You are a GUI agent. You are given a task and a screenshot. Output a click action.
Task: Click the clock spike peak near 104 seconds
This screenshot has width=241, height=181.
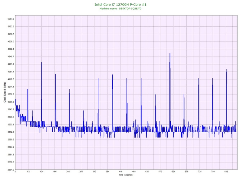pyautogui.click(x=42, y=63)
